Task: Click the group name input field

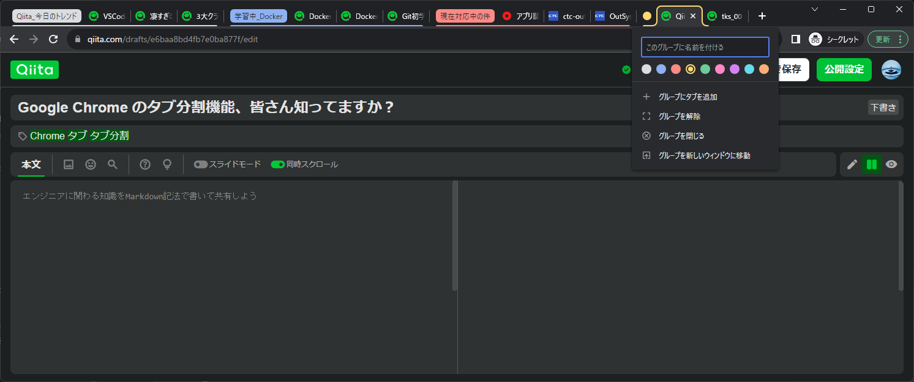Action: click(x=705, y=46)
